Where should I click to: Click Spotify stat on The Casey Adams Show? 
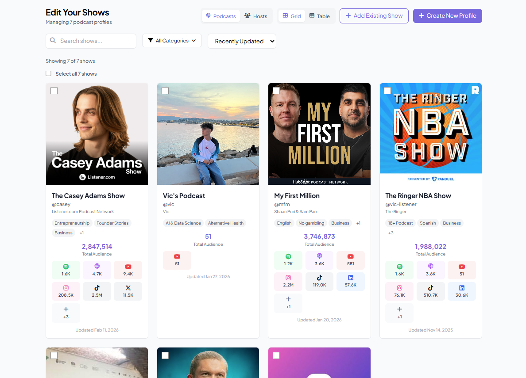pos(66,270)
